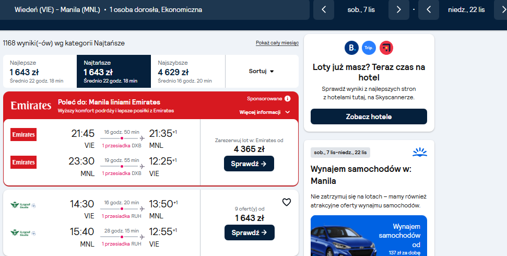This screenshot has width=507, height=256.
Task: Go to previous departure date arrow
Action: [x=324, y=10]
